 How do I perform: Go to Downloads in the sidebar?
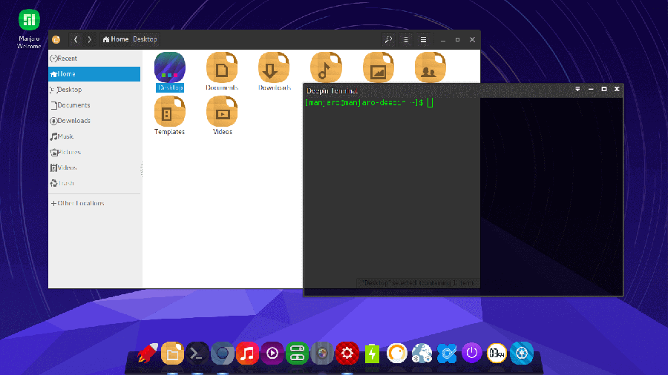click(x=73, y=121)
